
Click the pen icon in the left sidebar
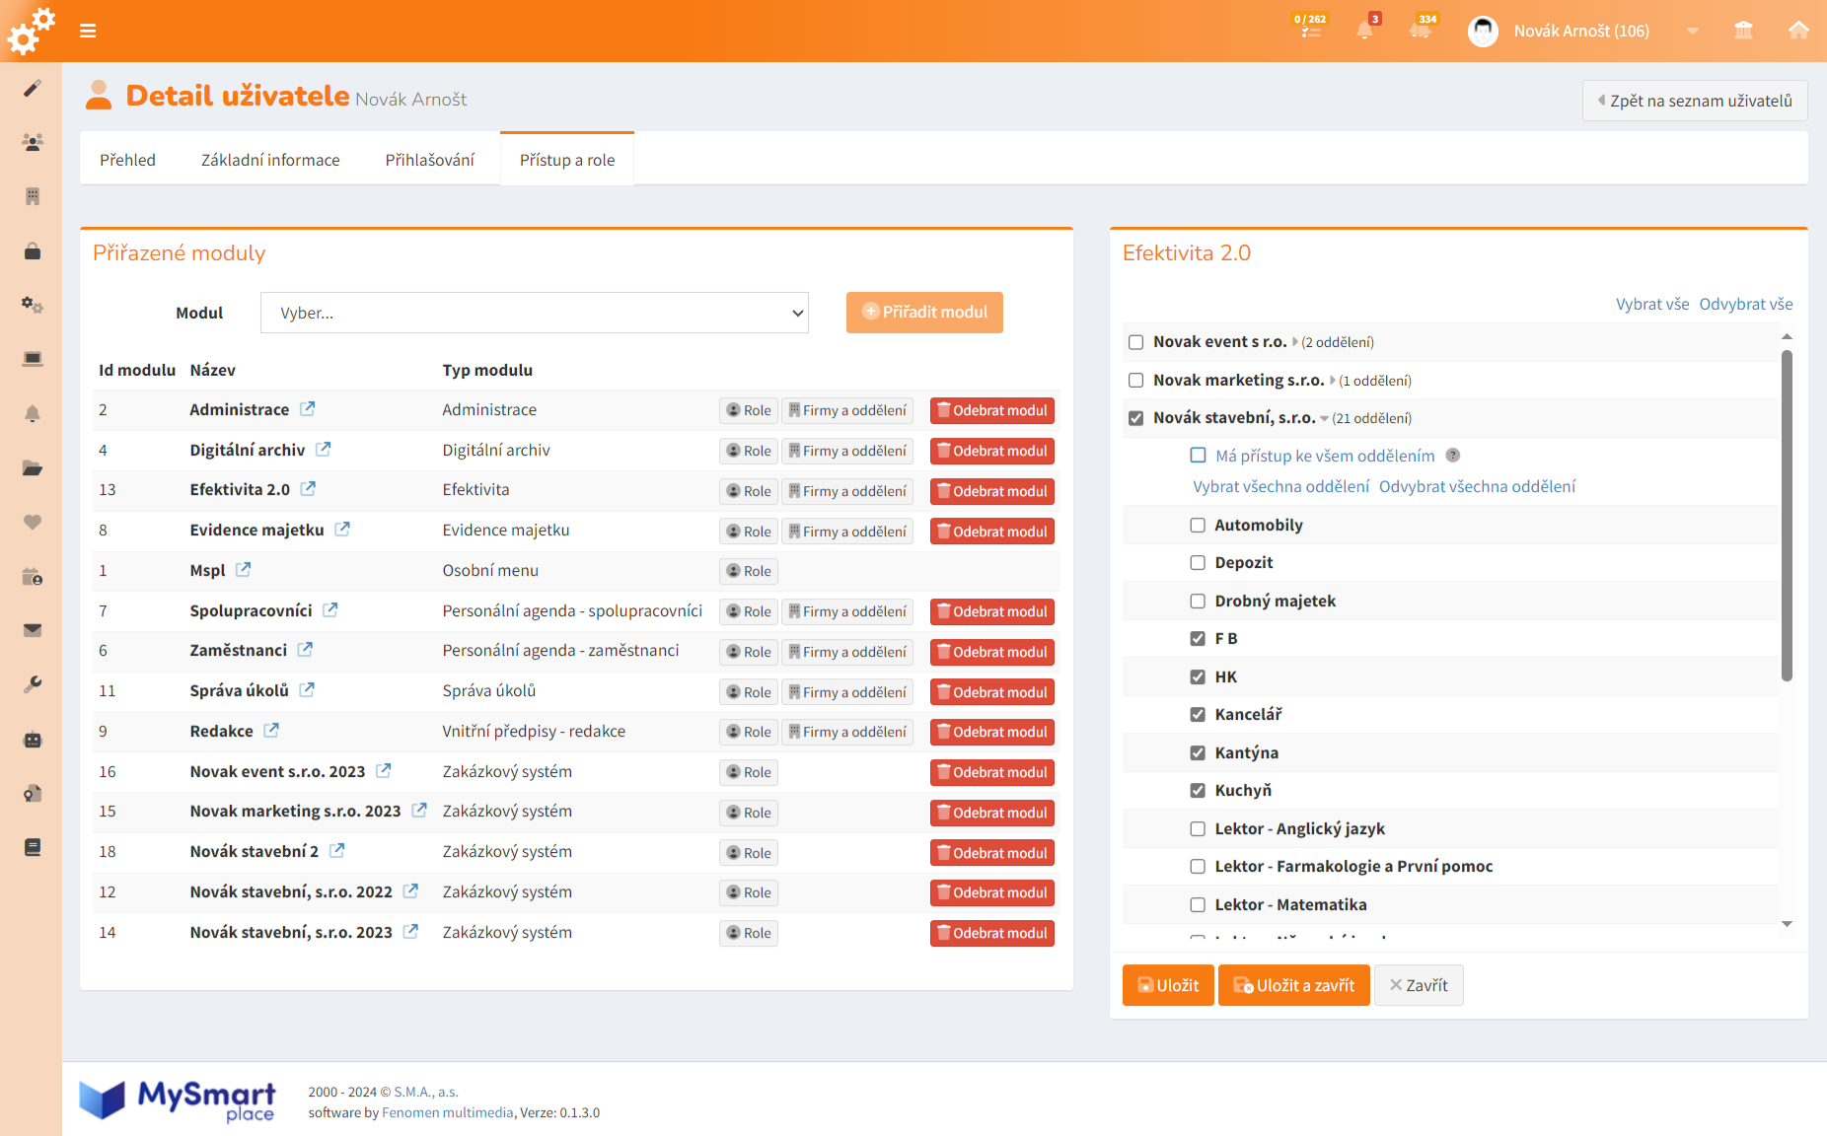[x=33, y=89]
